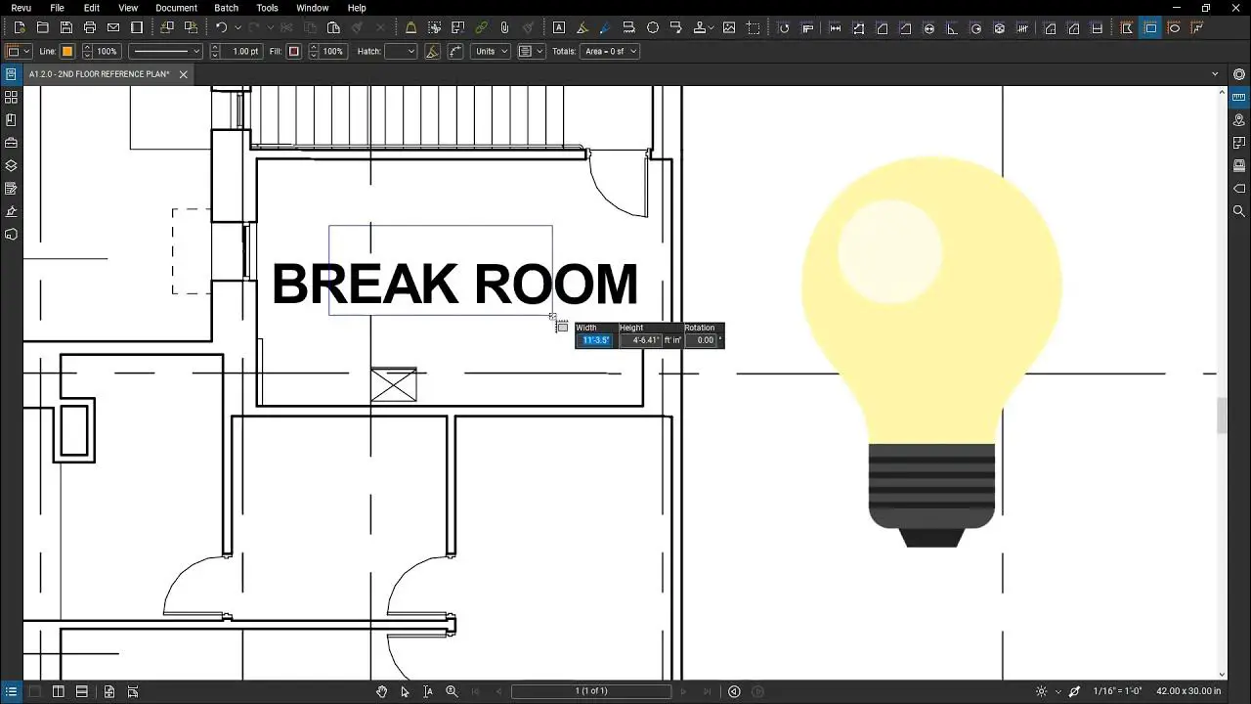Toggle the highlighted rectangle sketch tool

pos(1150,27)
